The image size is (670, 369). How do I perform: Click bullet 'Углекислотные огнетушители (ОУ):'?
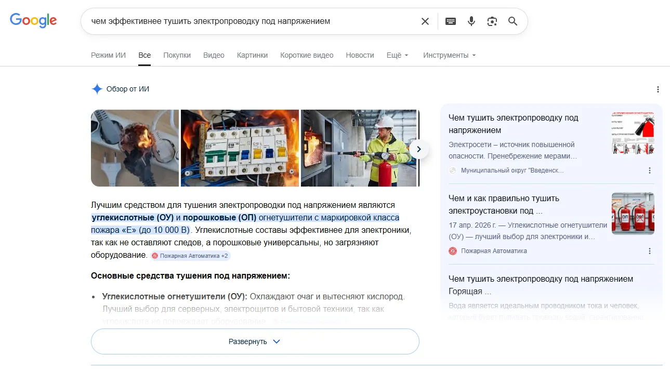175,296
